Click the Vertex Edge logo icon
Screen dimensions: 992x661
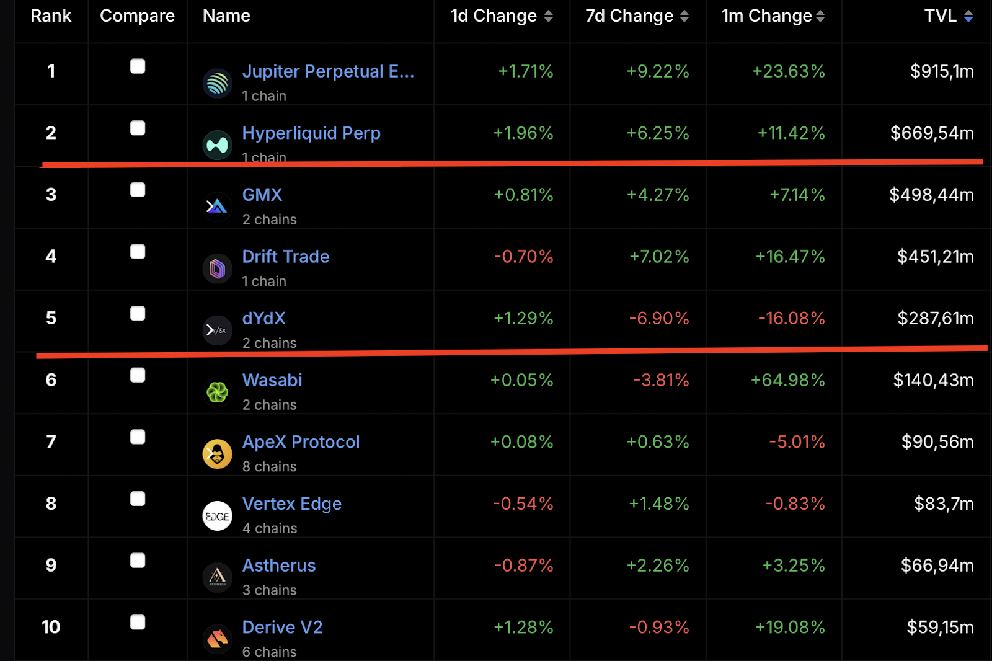(218, 516)
